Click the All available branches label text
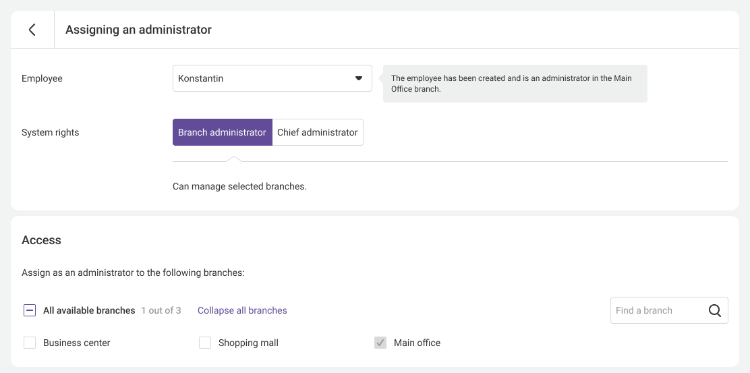 (x=89, y=310)
